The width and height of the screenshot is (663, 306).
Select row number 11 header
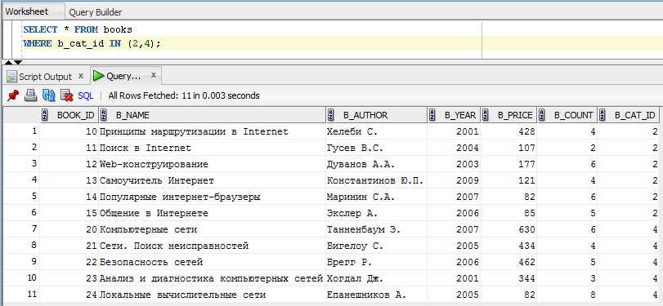point(21,295)
